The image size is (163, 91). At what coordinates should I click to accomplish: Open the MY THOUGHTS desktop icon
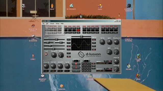pyautogui.click(x=71, y=7)
